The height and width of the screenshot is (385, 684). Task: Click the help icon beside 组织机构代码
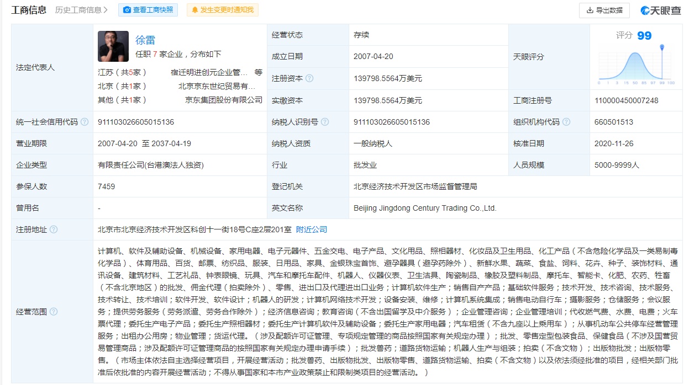[566, 122]
